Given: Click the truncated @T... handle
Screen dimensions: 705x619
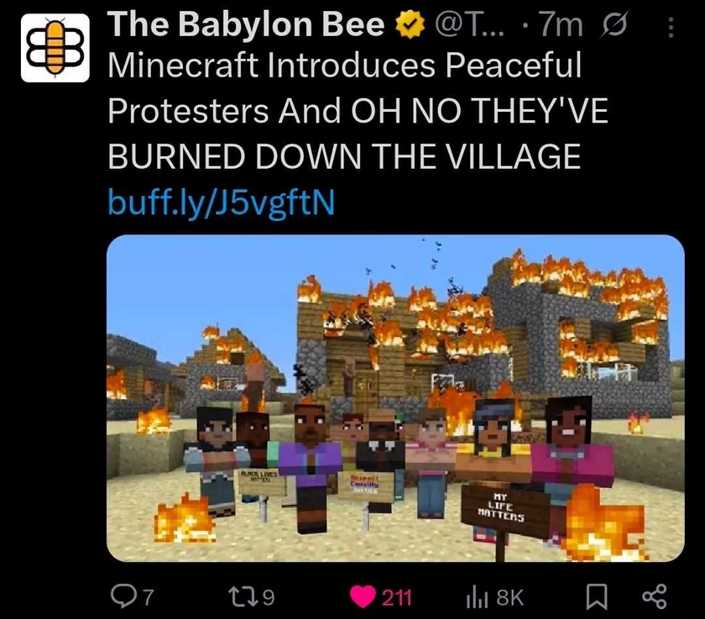Looking at the screenshot, I should click(x=470, y=24).
